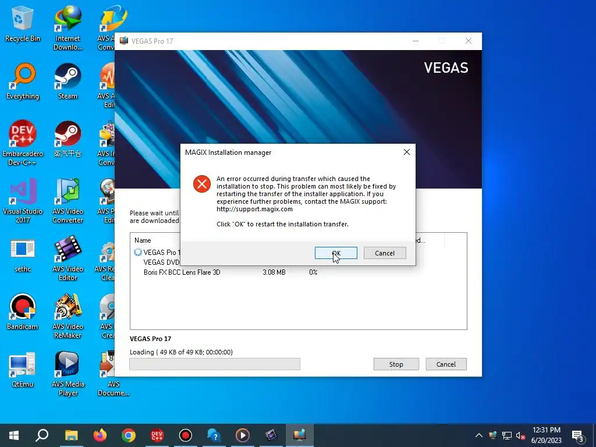Click the loading progress bar
This screenshot has height=447, width=596.
coord(215,364)
